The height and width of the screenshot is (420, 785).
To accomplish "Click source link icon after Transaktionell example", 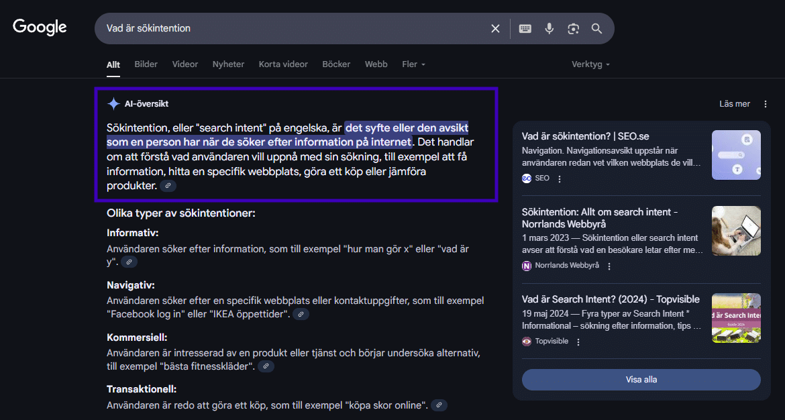I will (439, 405).
